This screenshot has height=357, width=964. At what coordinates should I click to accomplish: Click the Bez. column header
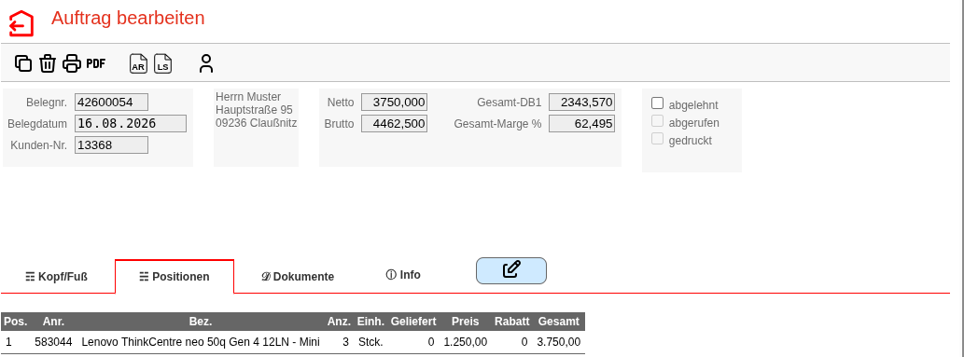201,322
